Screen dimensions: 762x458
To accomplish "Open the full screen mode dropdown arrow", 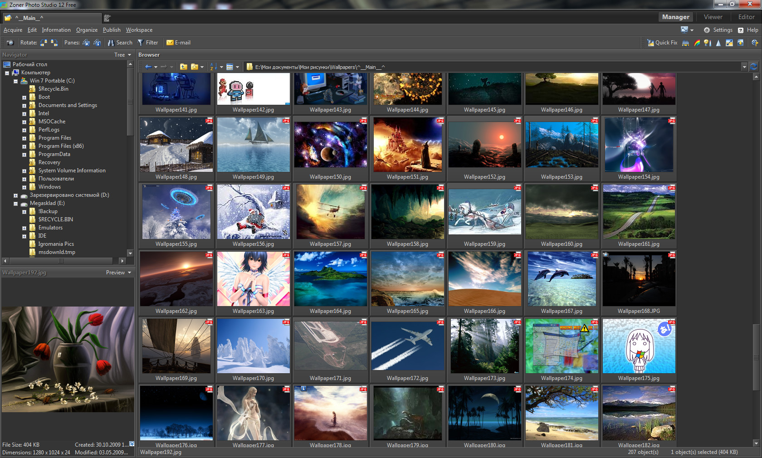I will pos(692,30).
